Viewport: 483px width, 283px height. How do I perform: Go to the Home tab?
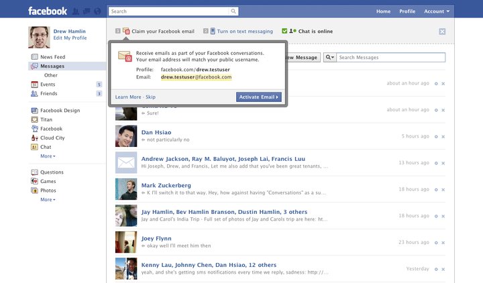383,11
